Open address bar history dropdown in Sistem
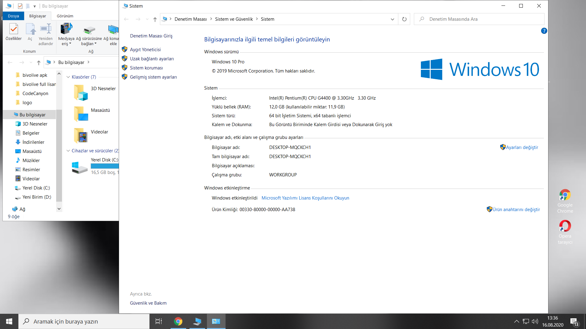The width and height of the screenshot is (586, 329). click(x=392, y=19)
